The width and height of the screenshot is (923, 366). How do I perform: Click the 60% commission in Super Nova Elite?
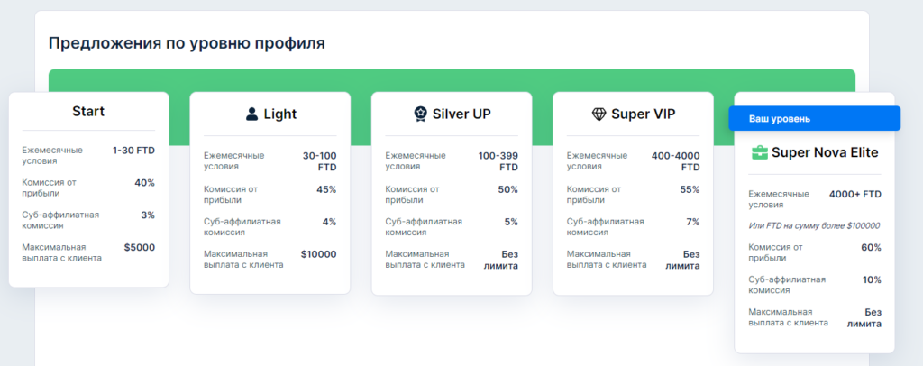click(872, 247)
